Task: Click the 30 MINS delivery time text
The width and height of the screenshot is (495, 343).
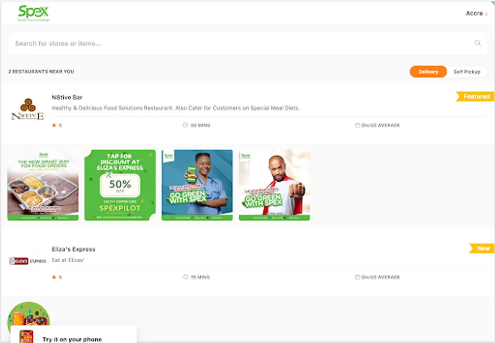Action: [x=200, y=125]
